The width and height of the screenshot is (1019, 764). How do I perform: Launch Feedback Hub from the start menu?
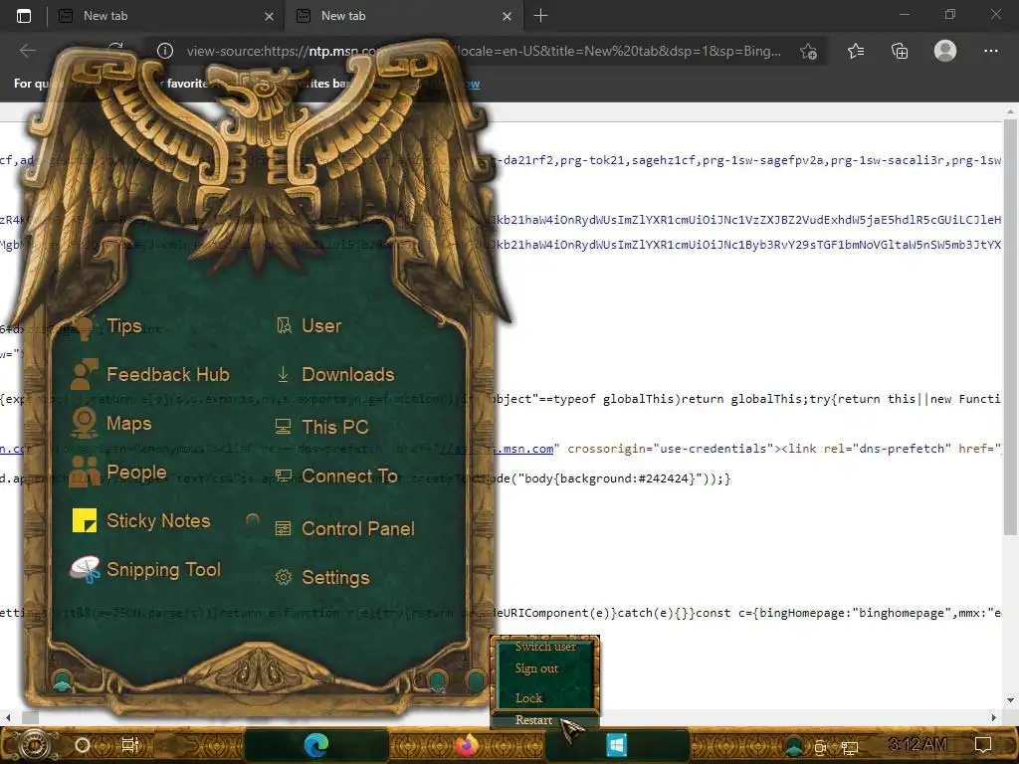(150, 375)
